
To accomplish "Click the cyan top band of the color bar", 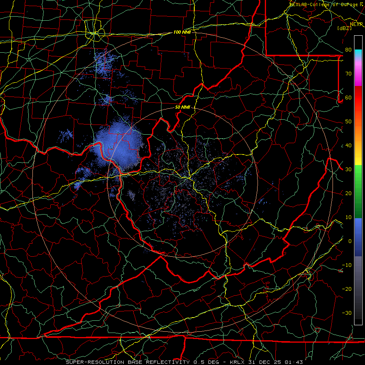I will (358, 54).
